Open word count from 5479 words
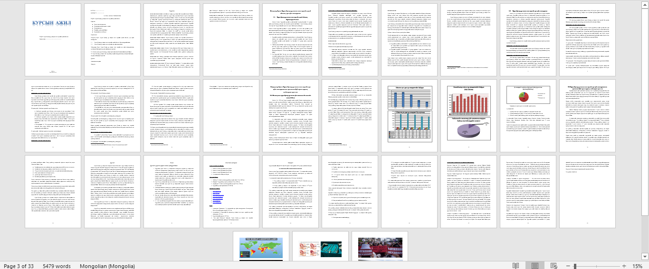 click(57, 266)
